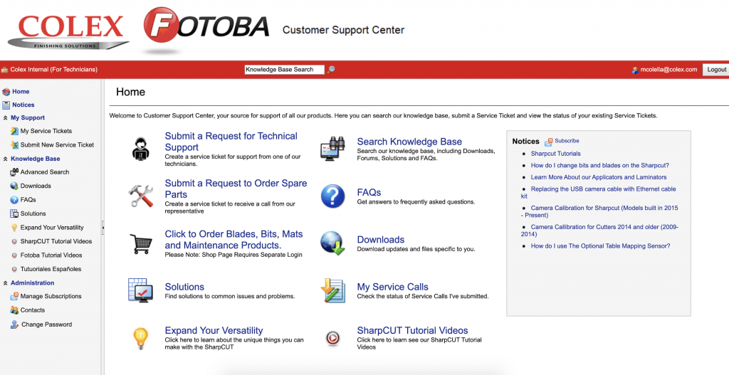The width and height of the screenshot is (729, 375).
Task: Click the sidebar Solutions icon
Action: (x=14, y=213)
